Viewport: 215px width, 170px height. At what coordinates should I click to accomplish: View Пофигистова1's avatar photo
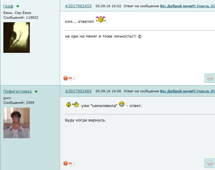[x=17, y=123]
